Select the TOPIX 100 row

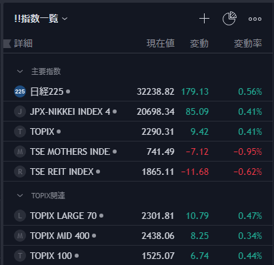(138, 256)
